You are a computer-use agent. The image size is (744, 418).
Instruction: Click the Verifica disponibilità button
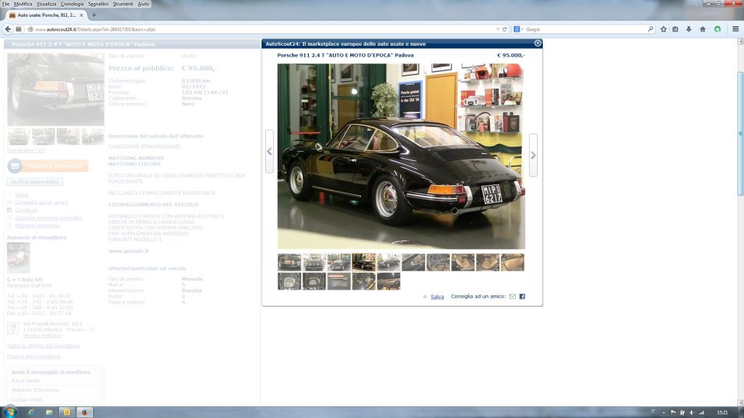(x=35, y=181)
